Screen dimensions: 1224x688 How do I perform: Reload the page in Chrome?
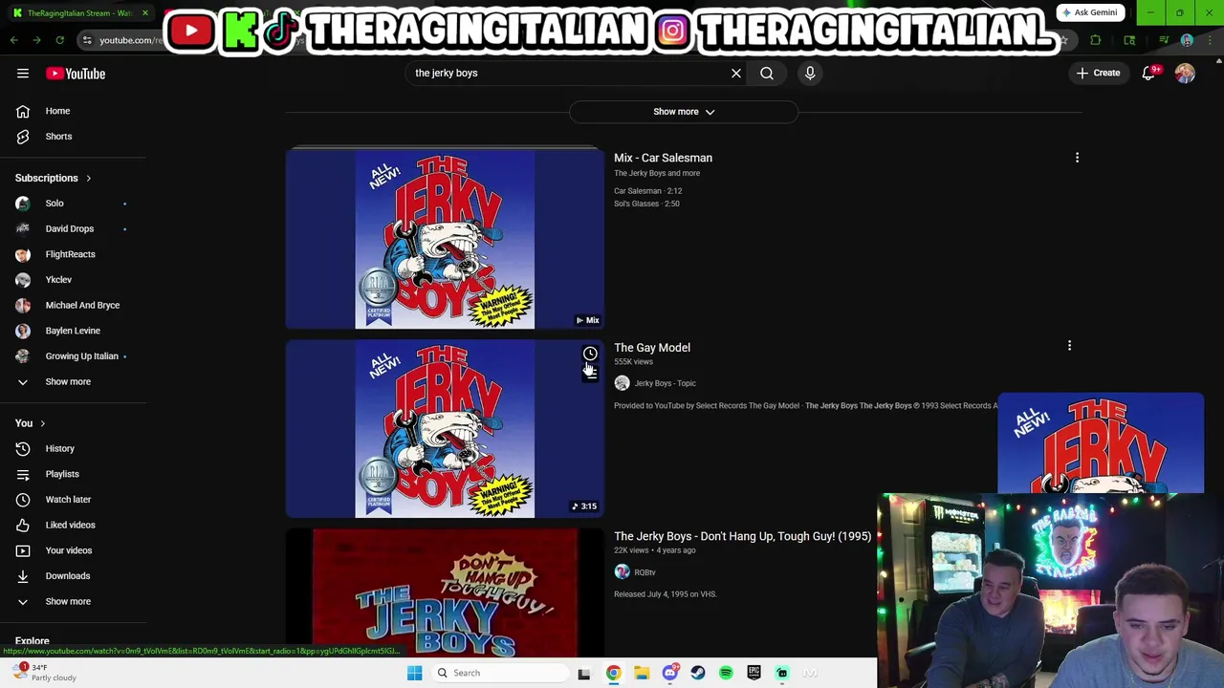point(59,40)
